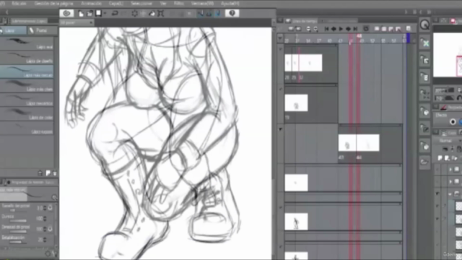This screenshot has height=260, width=462.
Task: Click the Fill bucket toolbar icon
Action: (x=152, y=13)
